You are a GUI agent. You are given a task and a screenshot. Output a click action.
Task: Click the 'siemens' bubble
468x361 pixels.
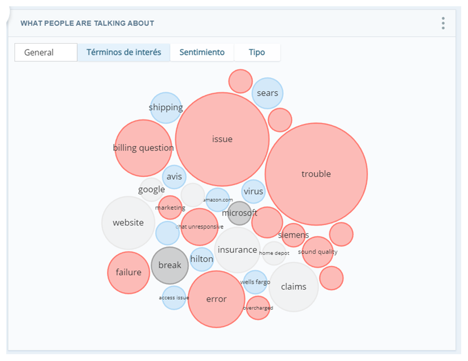(293, 235)
